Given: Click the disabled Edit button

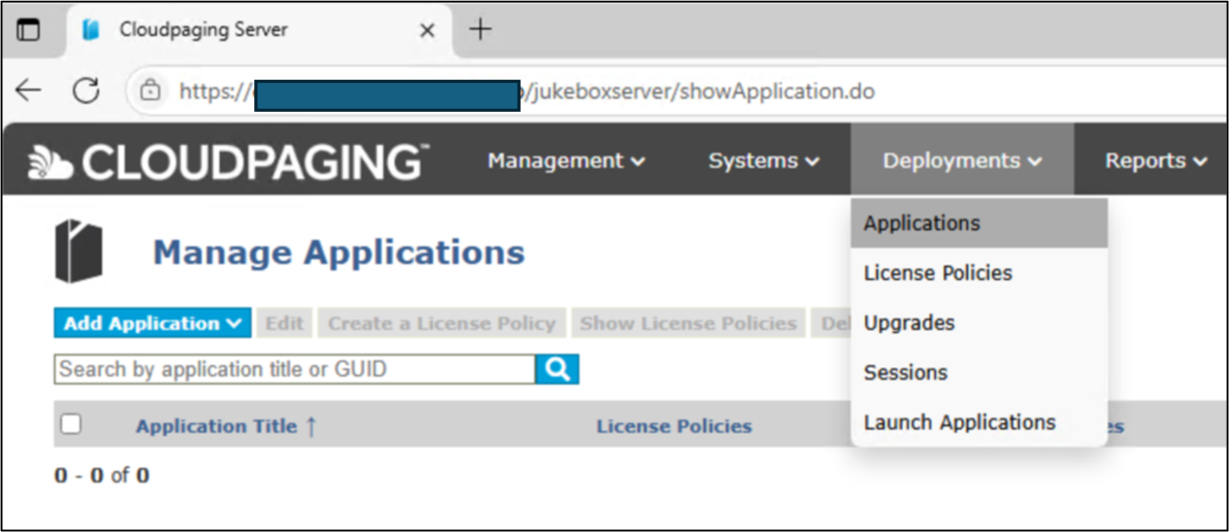Looking at the screenshot, I should coord(285,323).
